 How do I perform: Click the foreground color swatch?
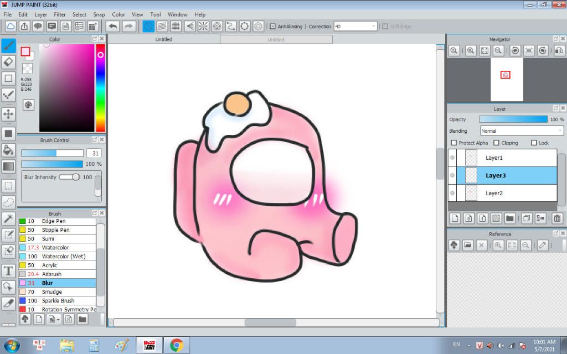(25, 51)
